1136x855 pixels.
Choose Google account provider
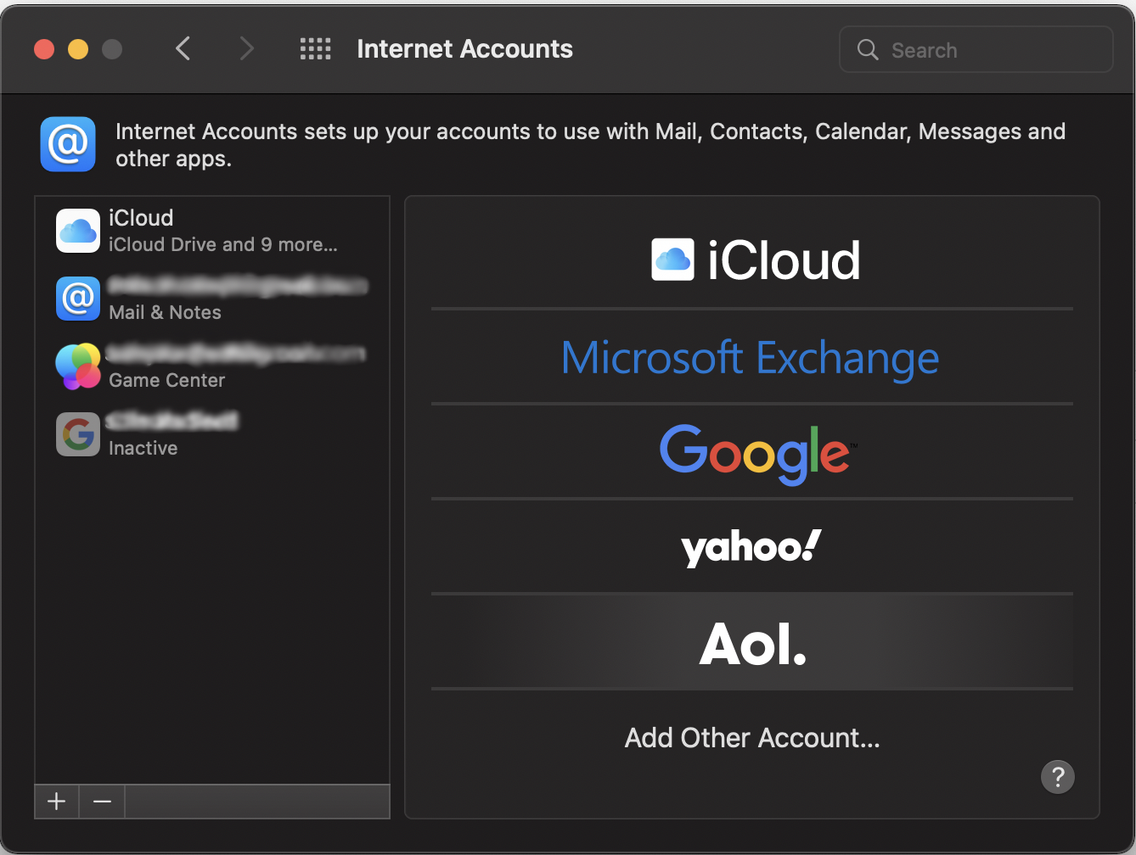tap(752, 452)
